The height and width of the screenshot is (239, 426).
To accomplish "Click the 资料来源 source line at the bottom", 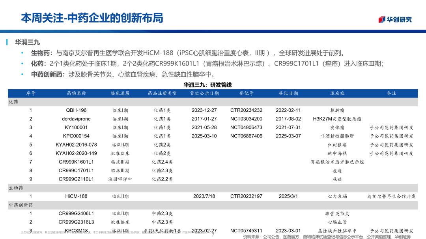I will tap(327, 237).
